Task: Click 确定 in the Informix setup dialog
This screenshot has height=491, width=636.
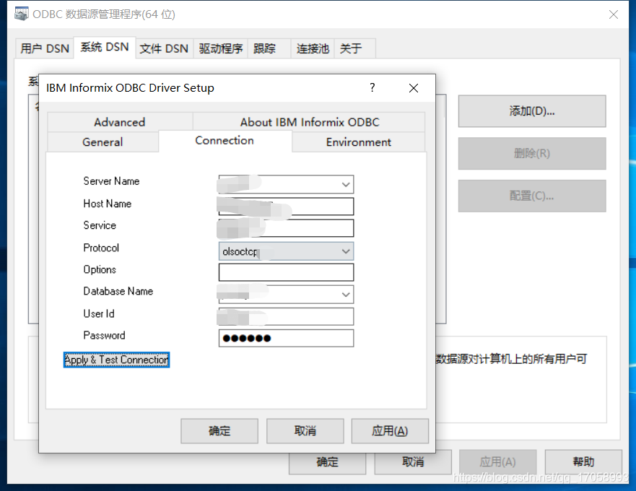Action: [219, 431]
